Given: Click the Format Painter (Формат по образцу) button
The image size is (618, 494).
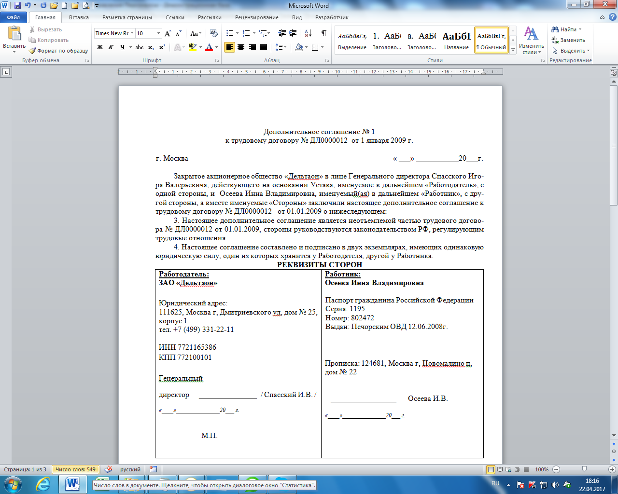Looking at the screenshot, I should click(58, 51).
